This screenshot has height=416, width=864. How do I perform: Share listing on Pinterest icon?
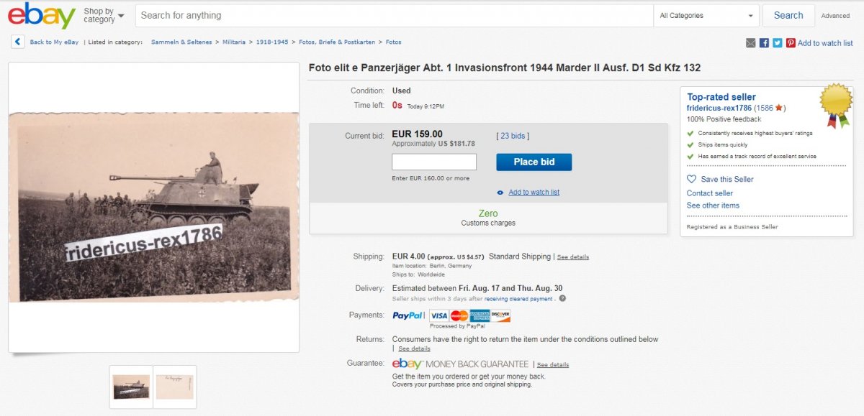[x=791, y=43]
